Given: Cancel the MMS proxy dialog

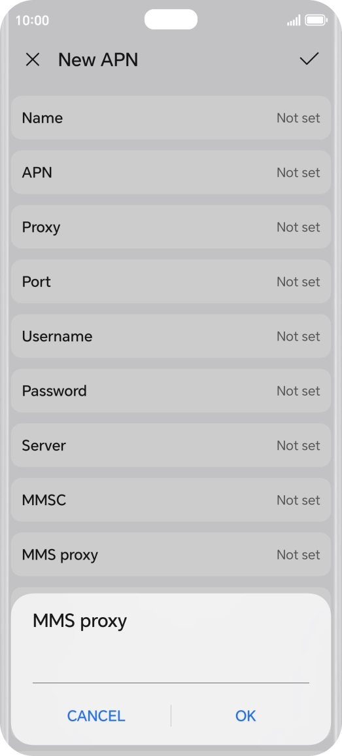Looking at the screenshot, I should pos(95,715).
